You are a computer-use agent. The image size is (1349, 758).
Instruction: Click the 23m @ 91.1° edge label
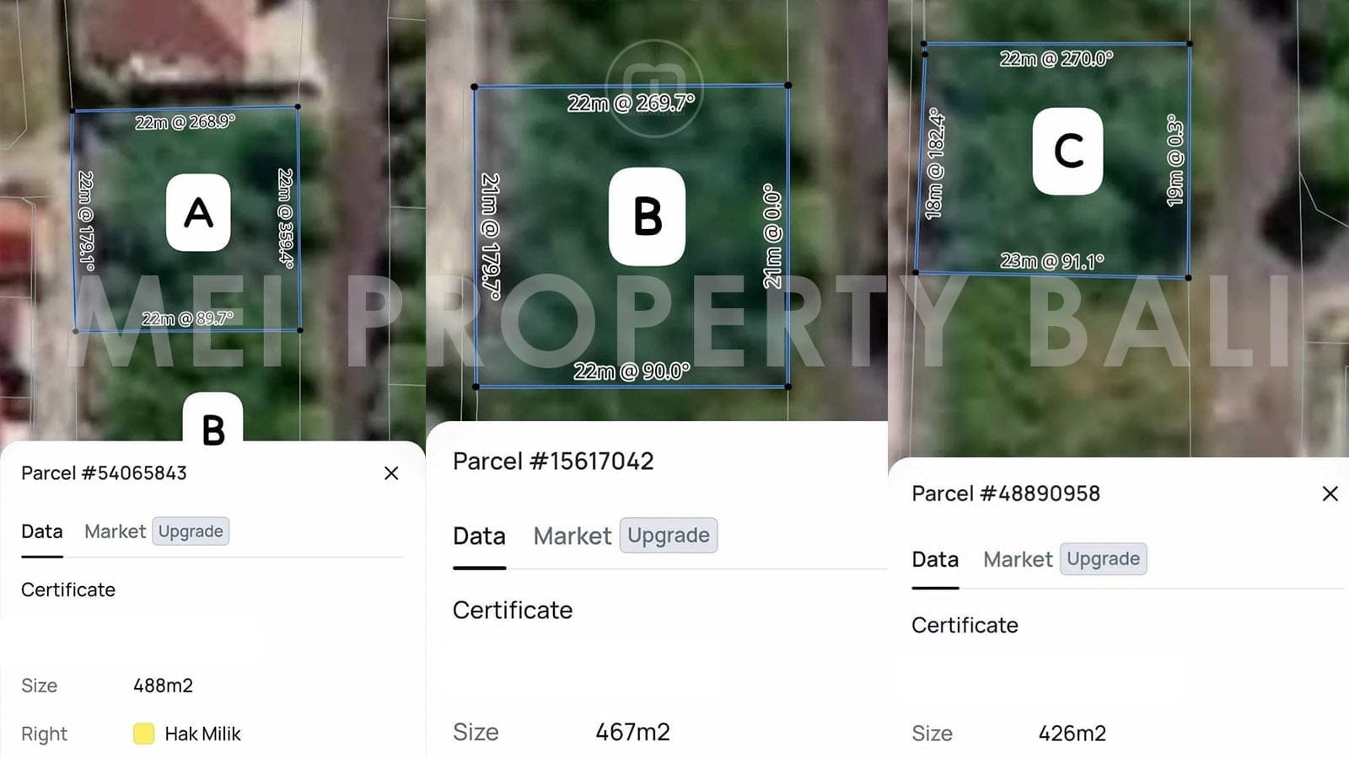(x=1052, y=261)
